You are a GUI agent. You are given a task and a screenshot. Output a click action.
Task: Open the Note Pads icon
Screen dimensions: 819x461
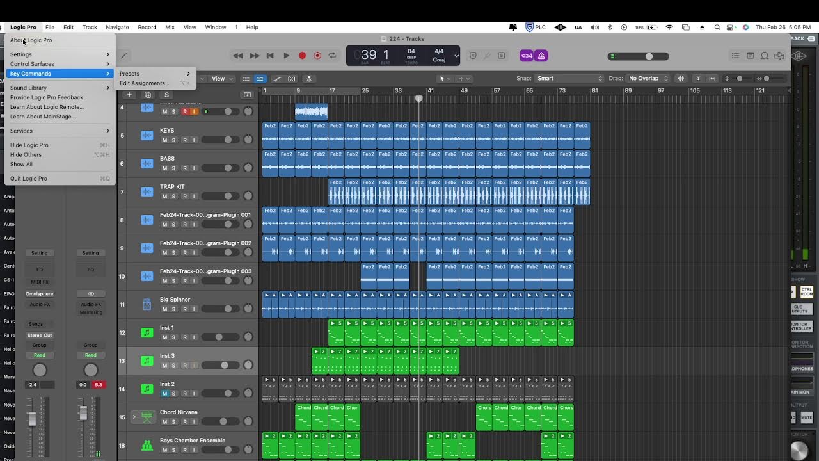pyautogui.click(x=751, y=56)
